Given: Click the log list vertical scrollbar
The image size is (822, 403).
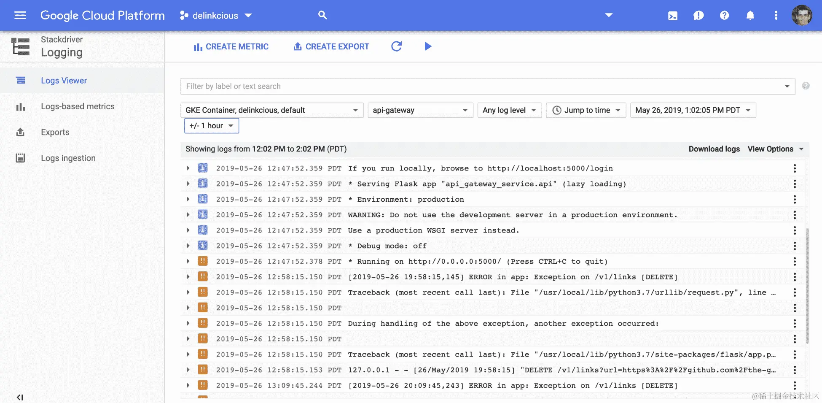Looking at the screenshot, I should tap(807, 286).
